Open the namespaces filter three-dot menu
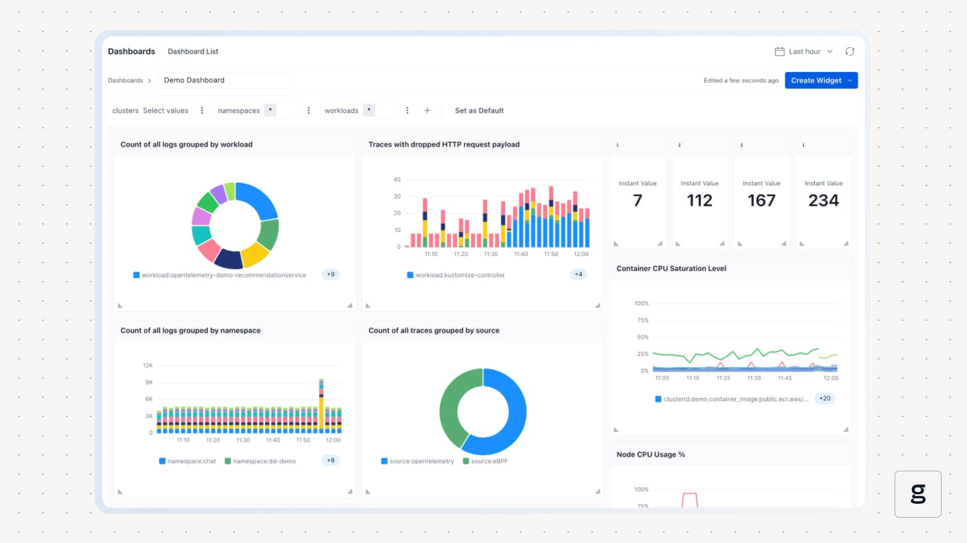The height and width of the screenshot is (543, 967). [309, 111]
